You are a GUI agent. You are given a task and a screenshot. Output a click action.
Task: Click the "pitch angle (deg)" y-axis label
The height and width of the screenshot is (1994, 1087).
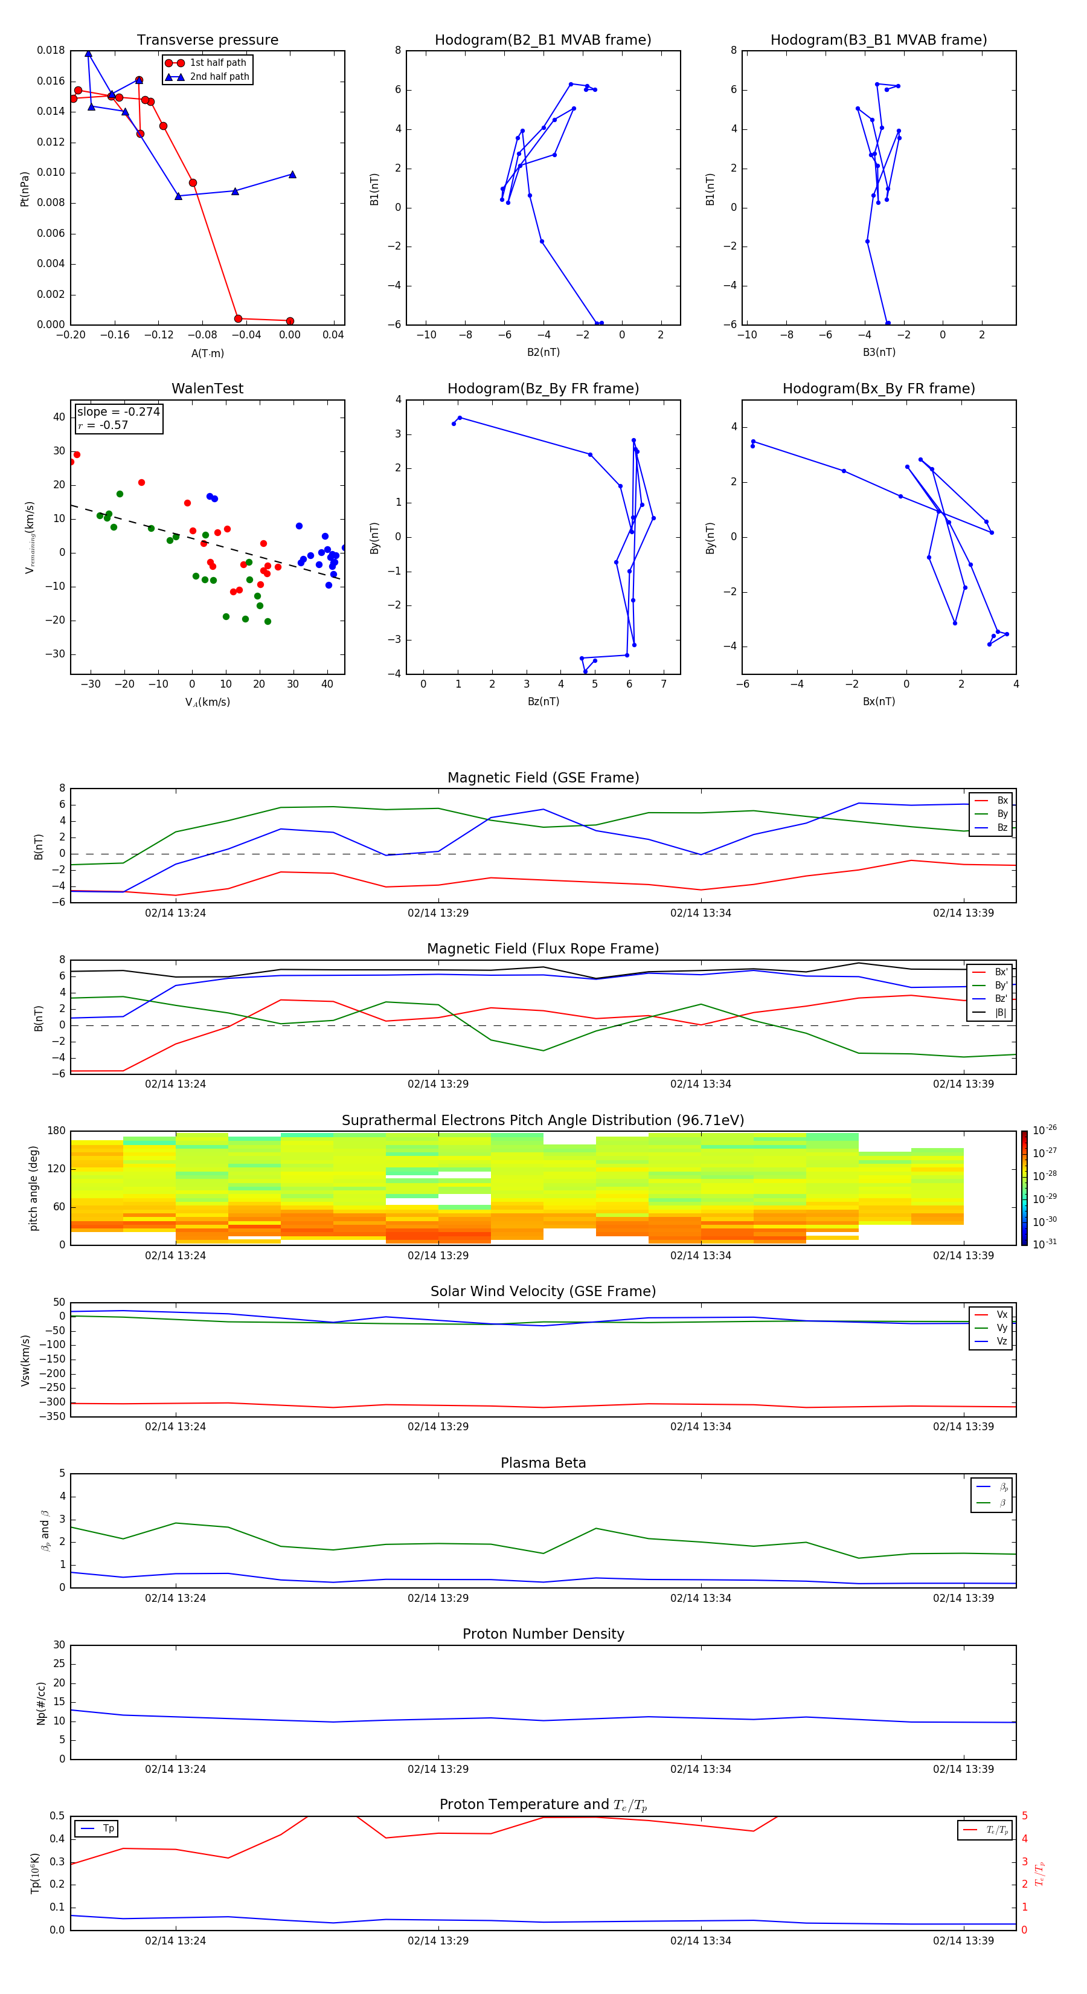coord(33,1188)
